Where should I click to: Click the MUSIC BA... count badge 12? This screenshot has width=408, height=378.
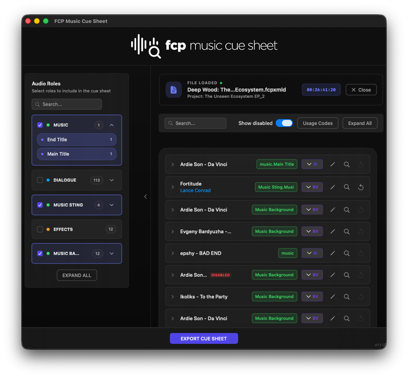(x=98, y=253)
